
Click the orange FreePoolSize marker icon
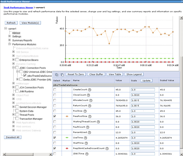tap(67, 116)
